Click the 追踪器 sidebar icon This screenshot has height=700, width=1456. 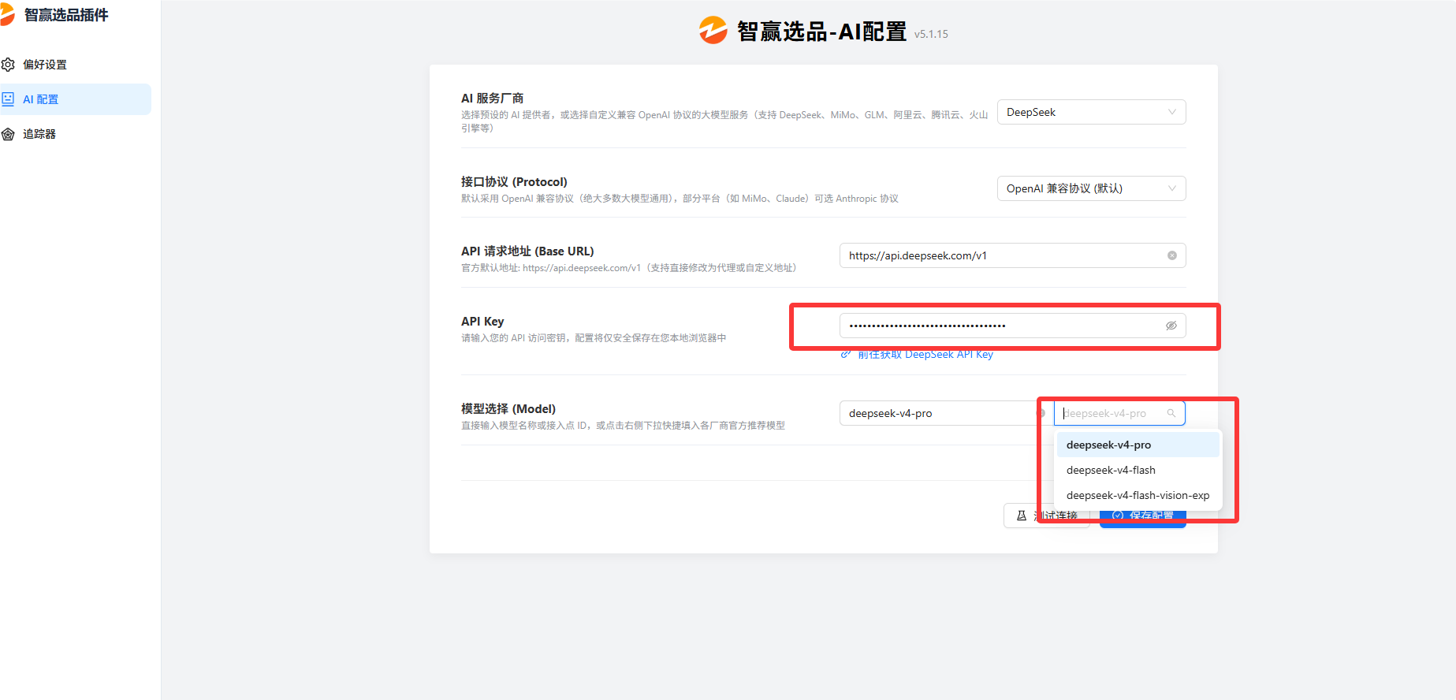8,134
